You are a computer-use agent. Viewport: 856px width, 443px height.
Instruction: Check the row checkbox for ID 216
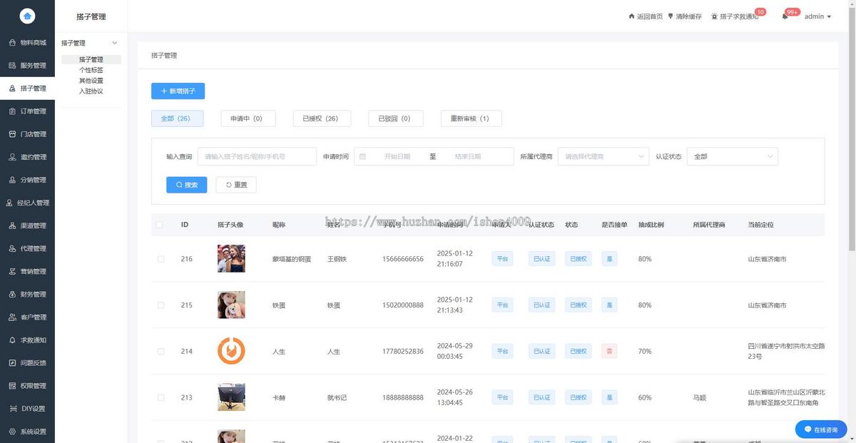(160, 259)
